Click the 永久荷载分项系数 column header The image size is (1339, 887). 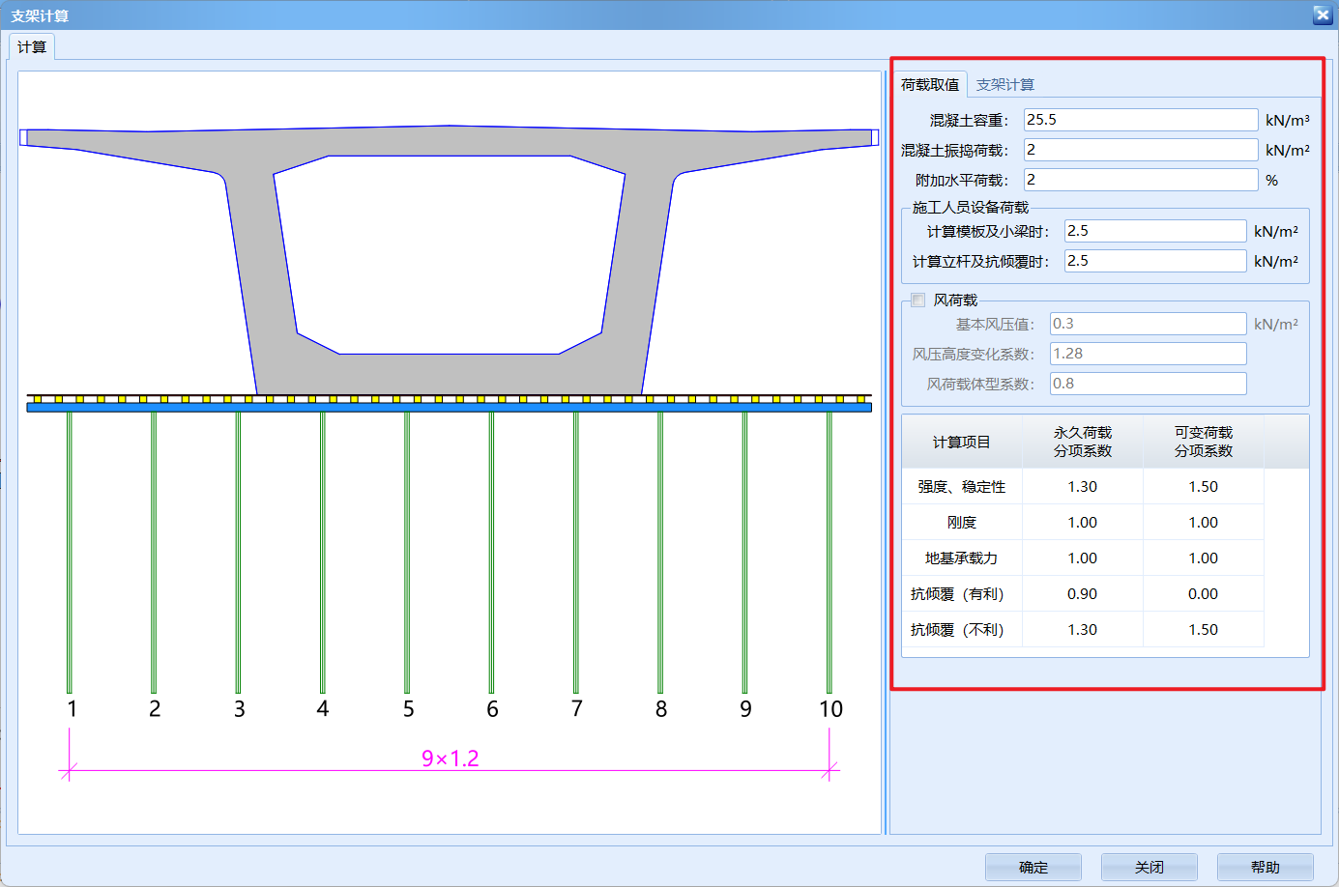1082,442
